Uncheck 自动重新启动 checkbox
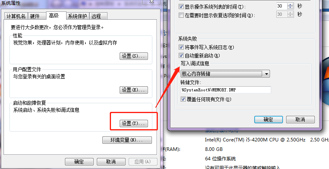This screenshot has height=169, width=329. click(181, 56)
